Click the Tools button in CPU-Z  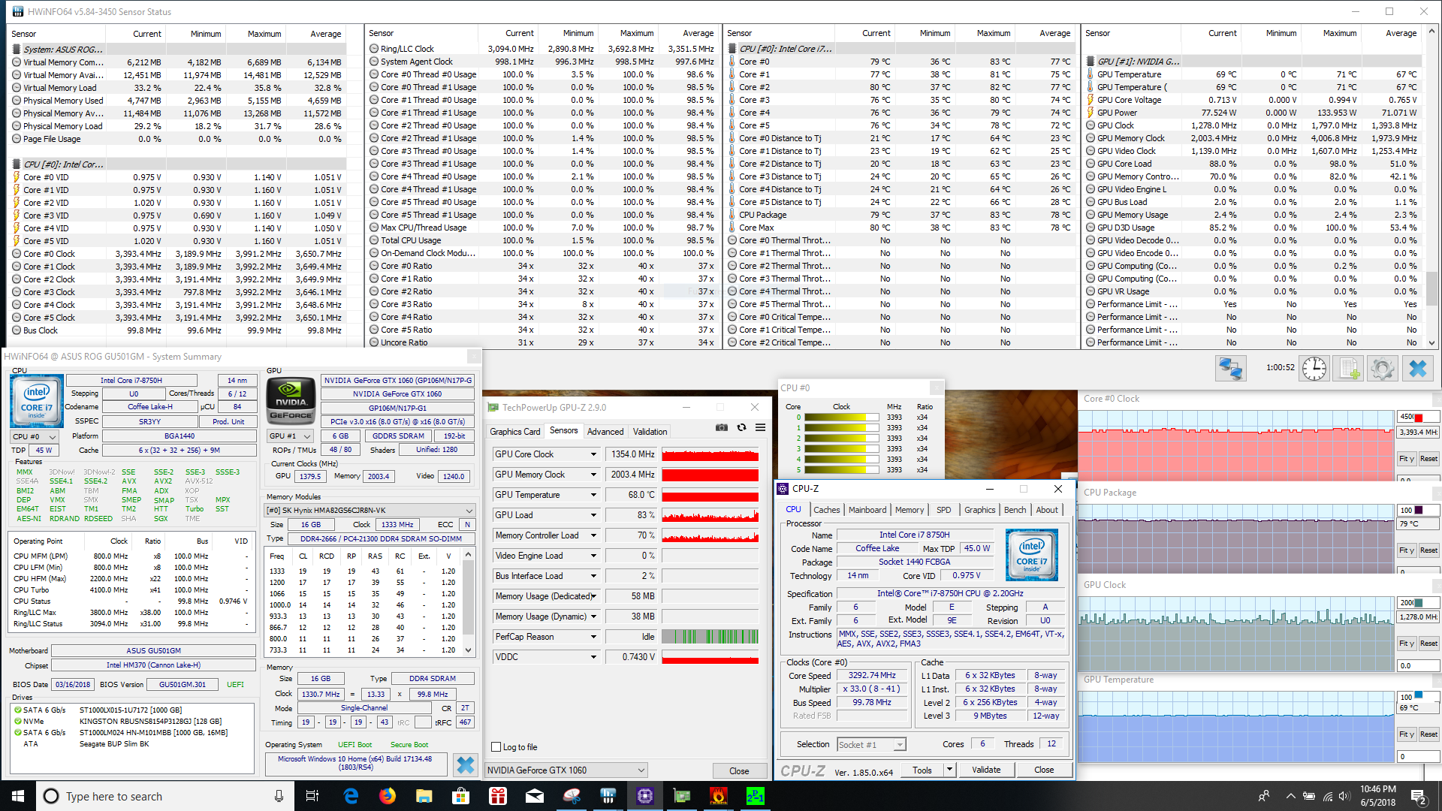point(922,770)
